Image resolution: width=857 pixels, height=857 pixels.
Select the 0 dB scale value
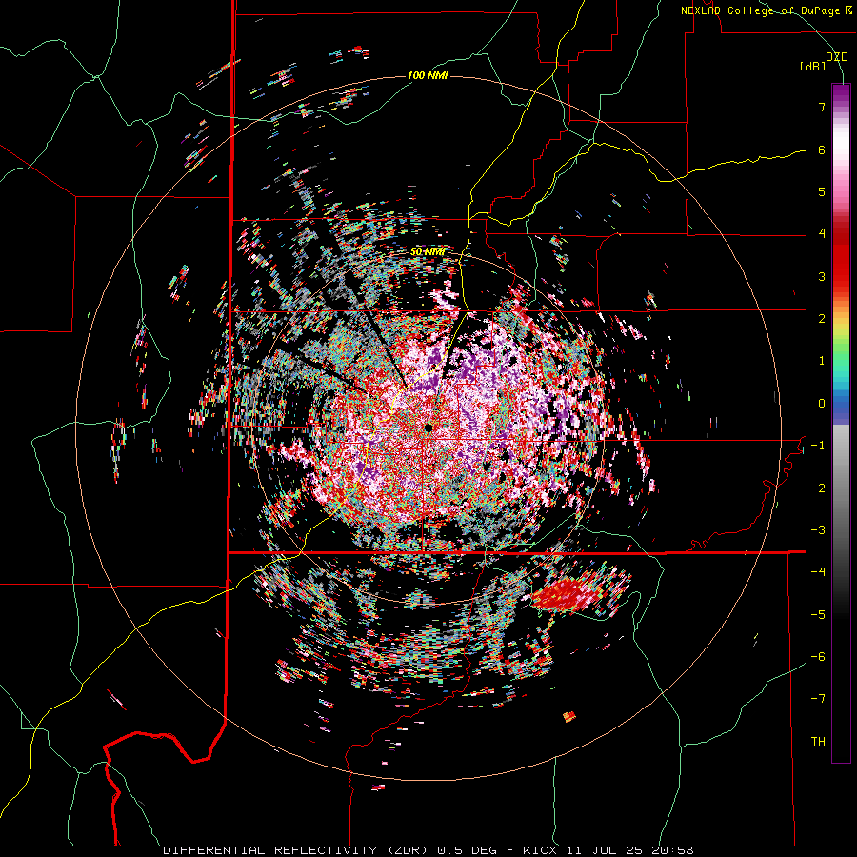822,404
